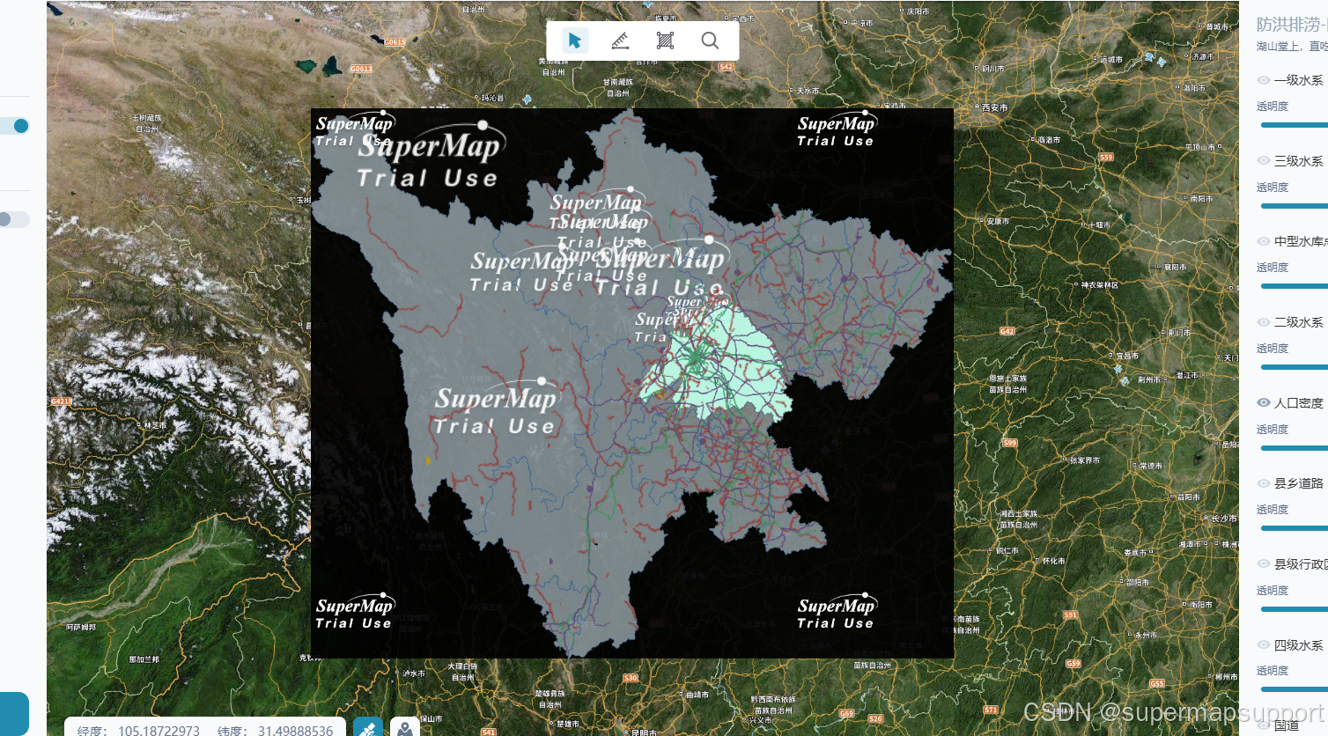Adjust the 人口密度 transparency slider
The image size is (1328, 736).
coord(1295,448)
